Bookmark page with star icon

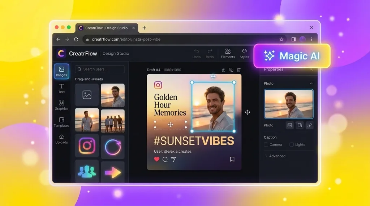tap(281, 39)
